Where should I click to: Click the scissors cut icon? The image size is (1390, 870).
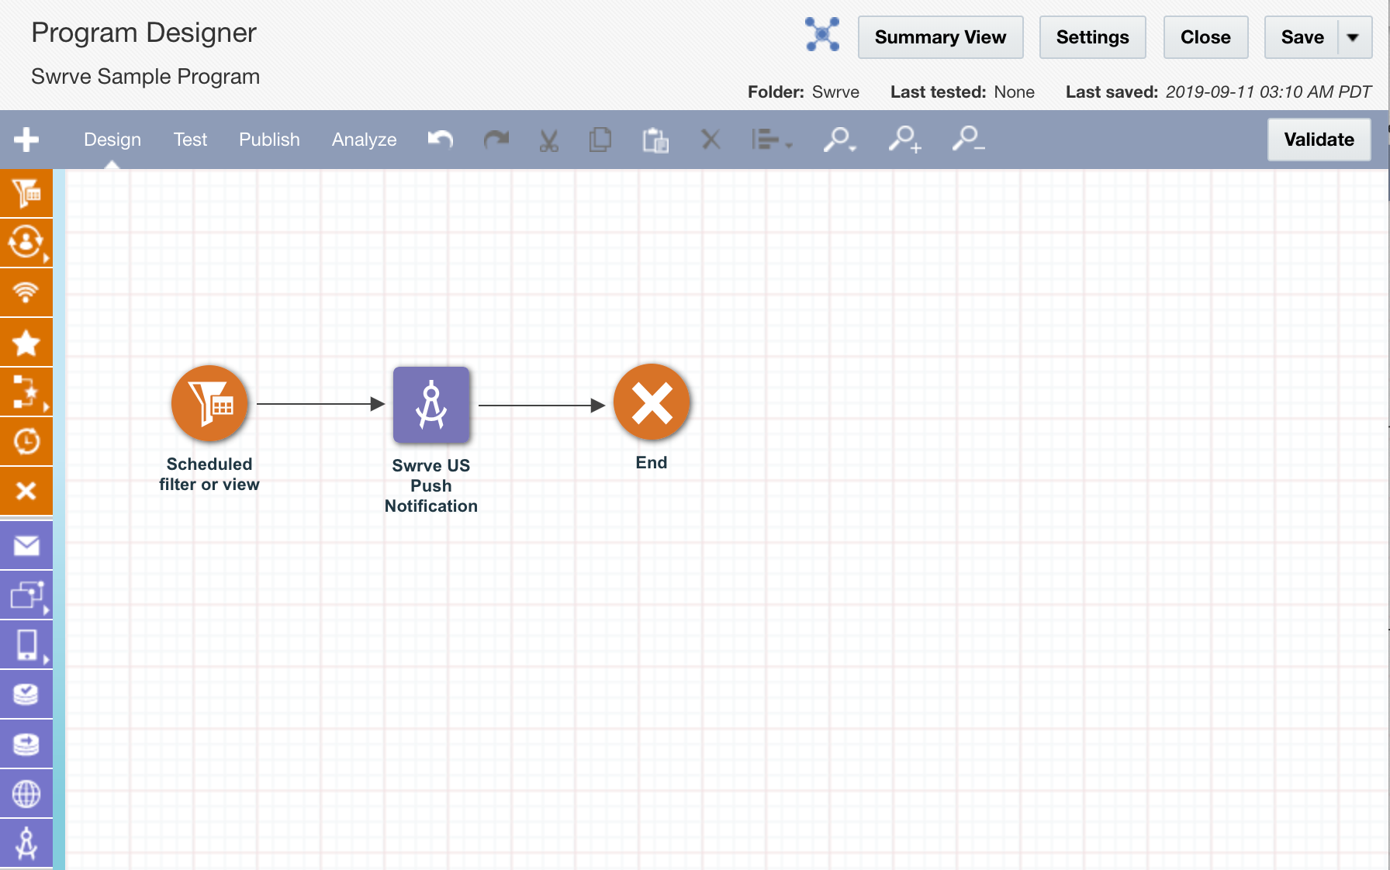[x=548, y=140]
